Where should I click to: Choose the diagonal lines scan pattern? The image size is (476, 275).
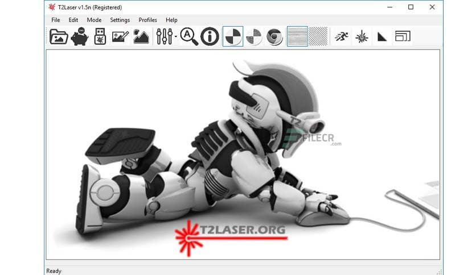[x=318, y=36]
